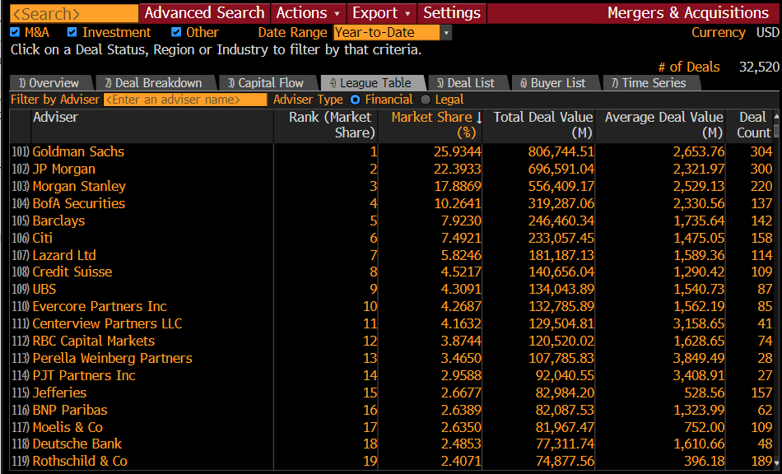Select the RBC Capital Markets row

coord(392,341)
